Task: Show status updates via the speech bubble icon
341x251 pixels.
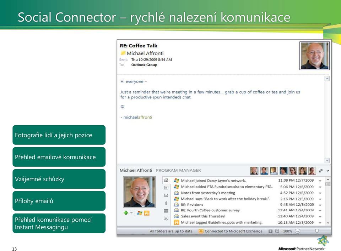Action: (x=166, y=218)
